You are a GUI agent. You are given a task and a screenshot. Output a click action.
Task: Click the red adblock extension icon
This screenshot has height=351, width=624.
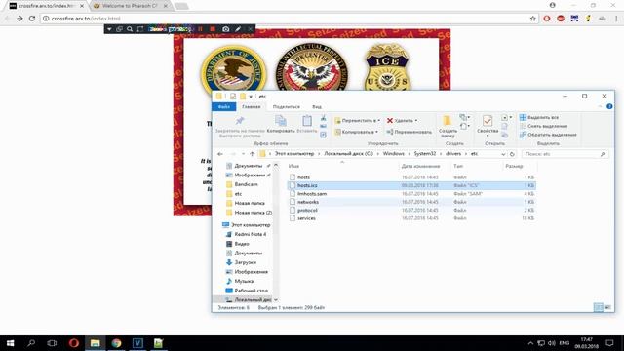pyautogui.click(x=561, y=19)
